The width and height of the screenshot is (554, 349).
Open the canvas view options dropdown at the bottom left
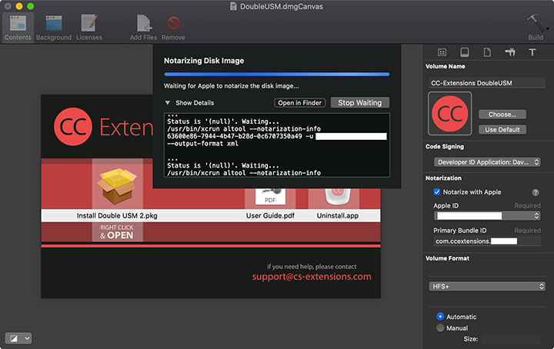pyautogui.click(x=18, y=338)
